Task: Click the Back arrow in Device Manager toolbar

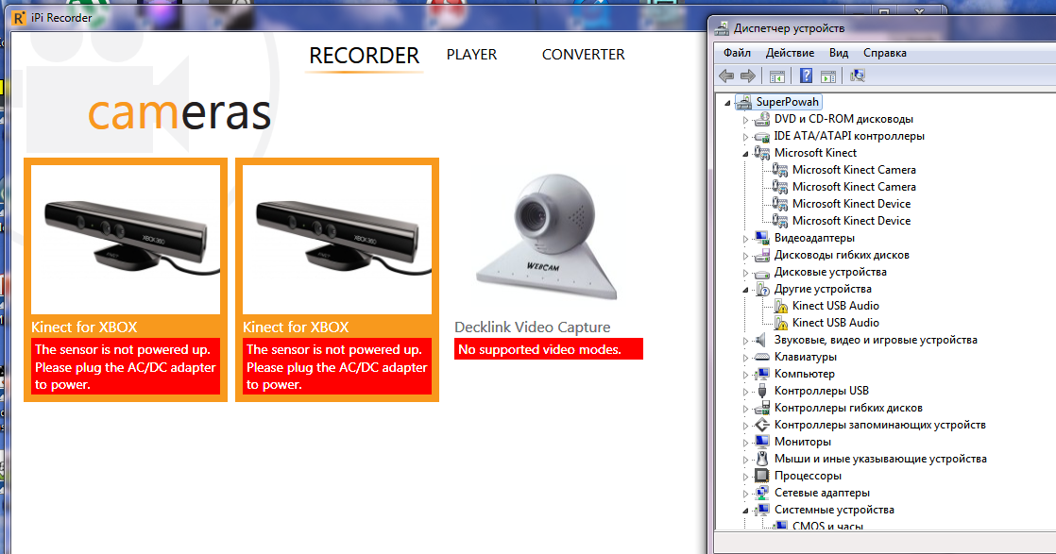Action: tap(726, 76)
